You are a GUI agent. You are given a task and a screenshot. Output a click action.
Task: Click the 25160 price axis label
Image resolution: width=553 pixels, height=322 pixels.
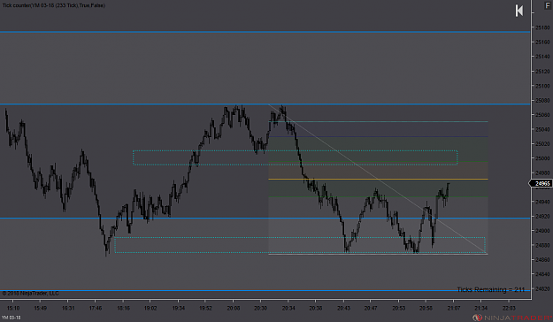542,42
